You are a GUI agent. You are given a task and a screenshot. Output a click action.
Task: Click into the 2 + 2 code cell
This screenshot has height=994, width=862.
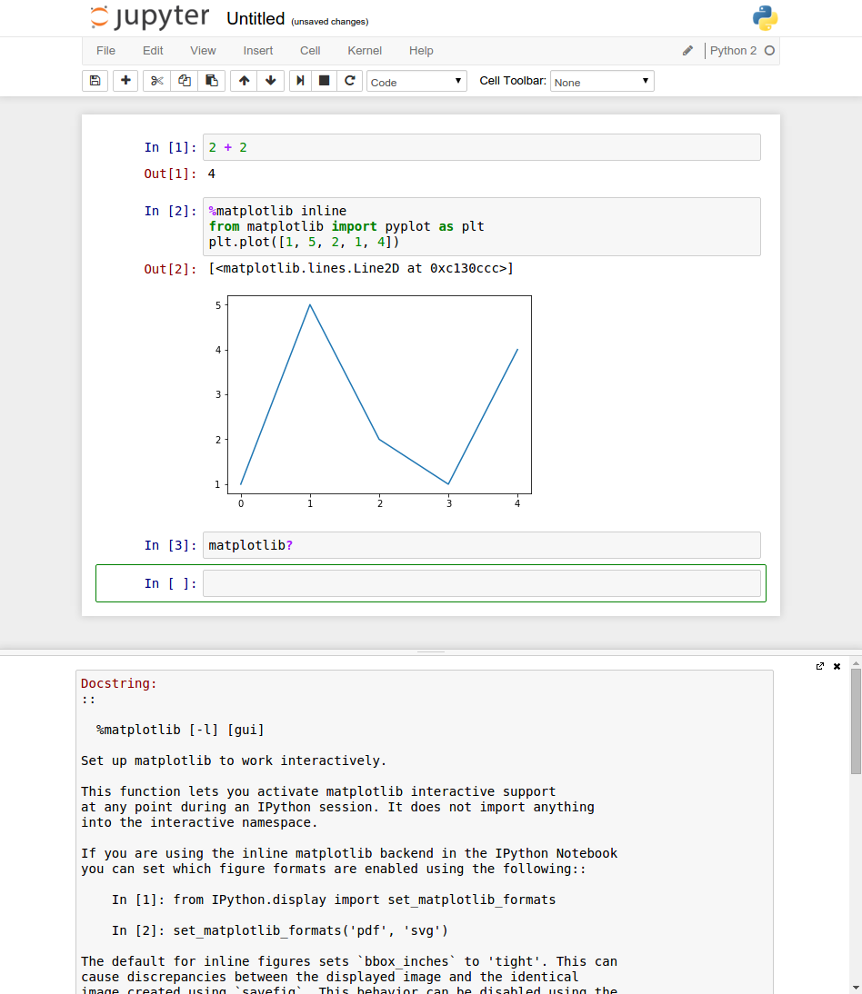pos(481,147)
